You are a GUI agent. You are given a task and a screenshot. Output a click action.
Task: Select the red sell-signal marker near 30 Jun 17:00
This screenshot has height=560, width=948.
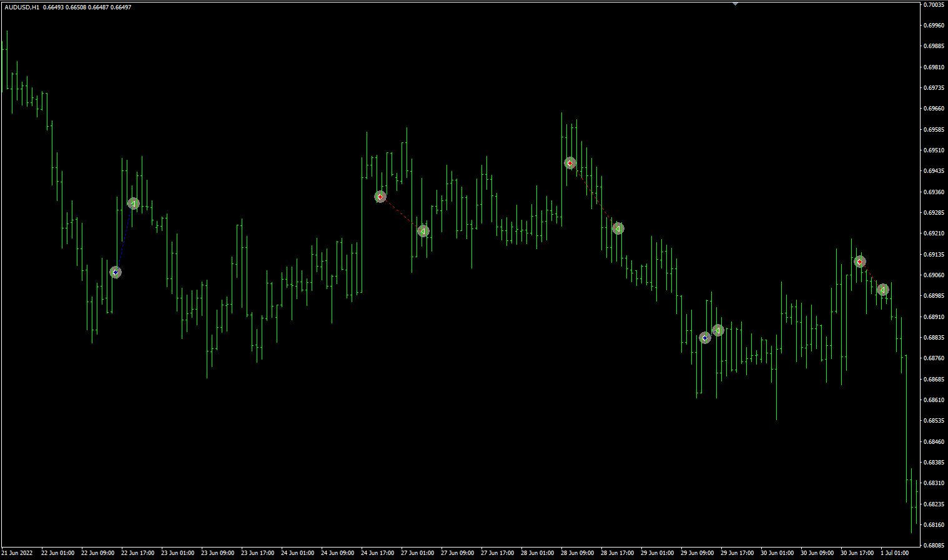pos(860,262)
